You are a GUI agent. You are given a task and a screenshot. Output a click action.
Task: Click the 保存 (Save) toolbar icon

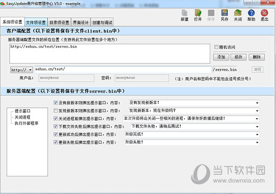[x=211, y=15]
